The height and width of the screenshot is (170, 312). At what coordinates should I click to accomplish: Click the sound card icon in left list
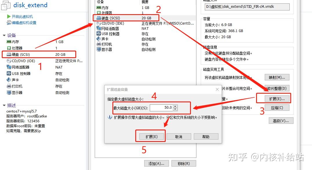point(9,80)
